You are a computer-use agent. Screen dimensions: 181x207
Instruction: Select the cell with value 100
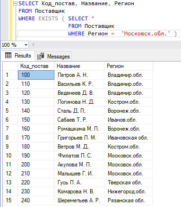coord(36,75)
